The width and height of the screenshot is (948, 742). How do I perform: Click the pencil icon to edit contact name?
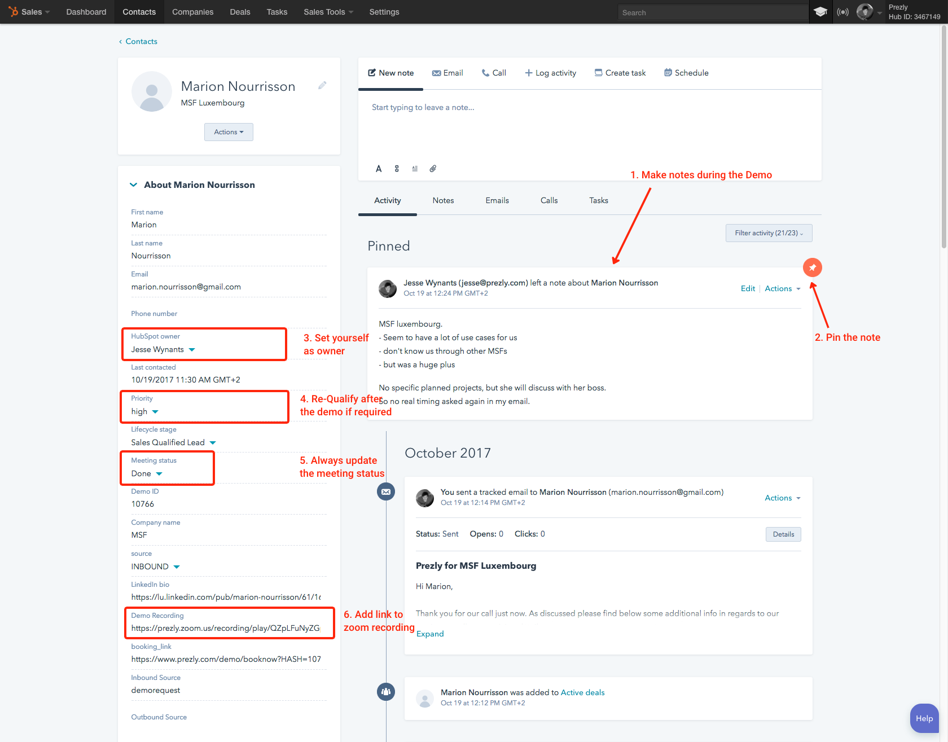tap(322, 85)
